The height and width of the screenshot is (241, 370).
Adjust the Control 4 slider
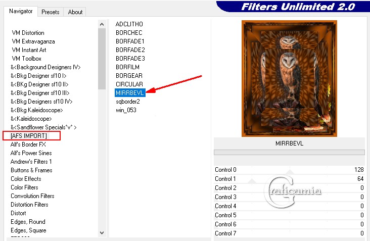coord(289,206)
